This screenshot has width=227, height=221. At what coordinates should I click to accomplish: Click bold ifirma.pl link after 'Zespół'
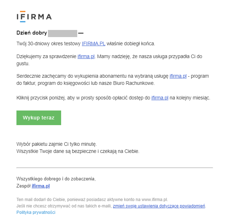coord(41,186)
